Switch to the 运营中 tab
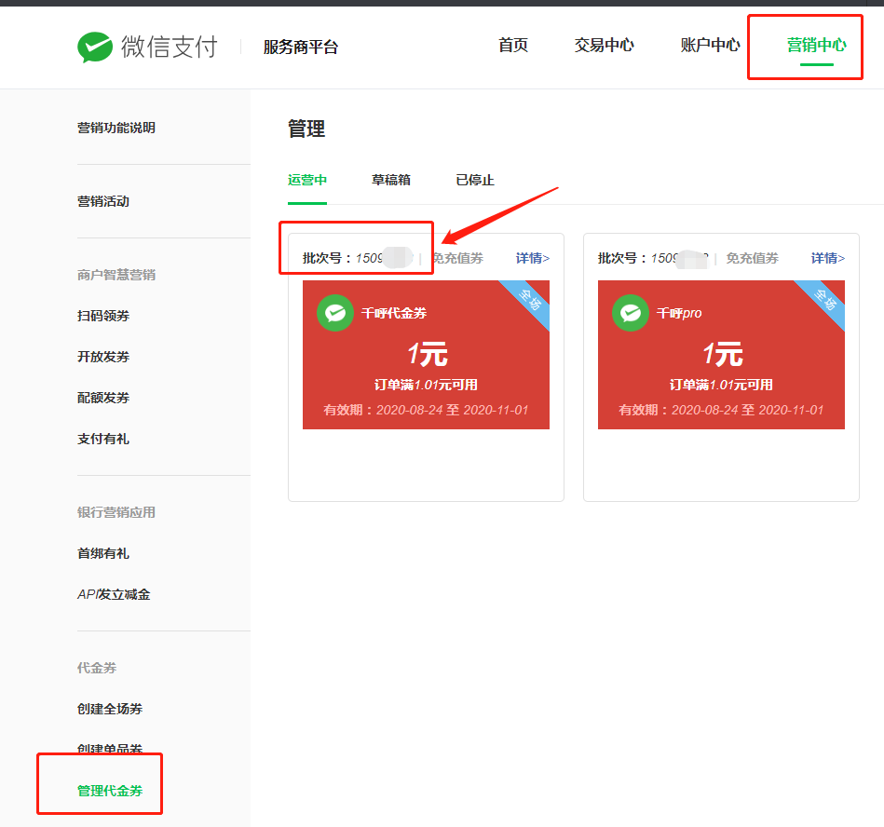Screen dimensions: 884x827 [x=307, y=180]
